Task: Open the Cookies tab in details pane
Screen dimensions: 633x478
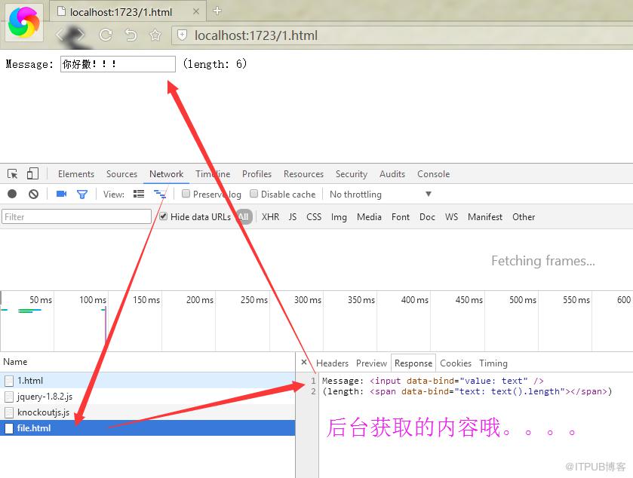Action: tap(456, 363)
